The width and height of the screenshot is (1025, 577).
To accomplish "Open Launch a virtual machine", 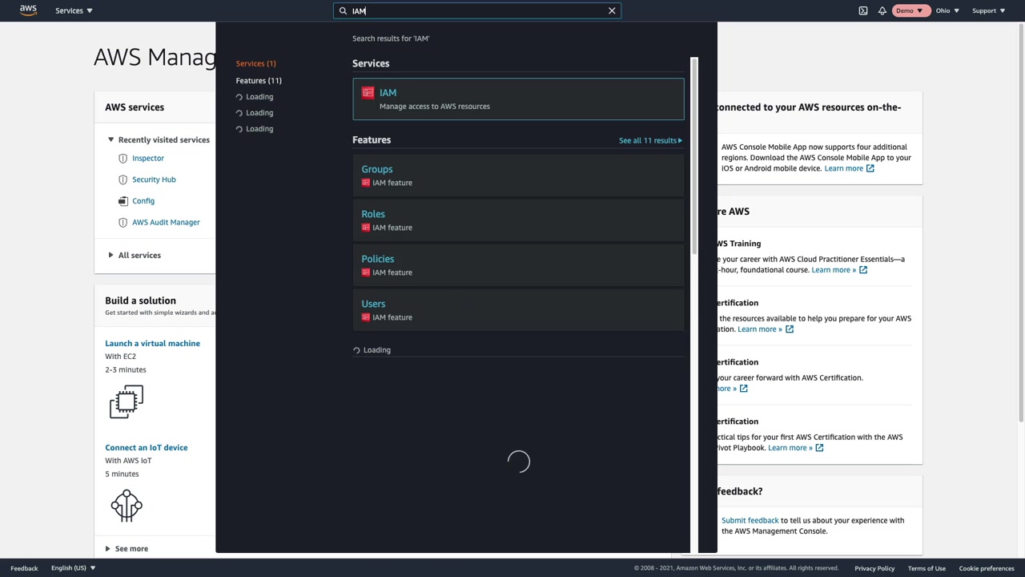I will [x=152, y=343].
